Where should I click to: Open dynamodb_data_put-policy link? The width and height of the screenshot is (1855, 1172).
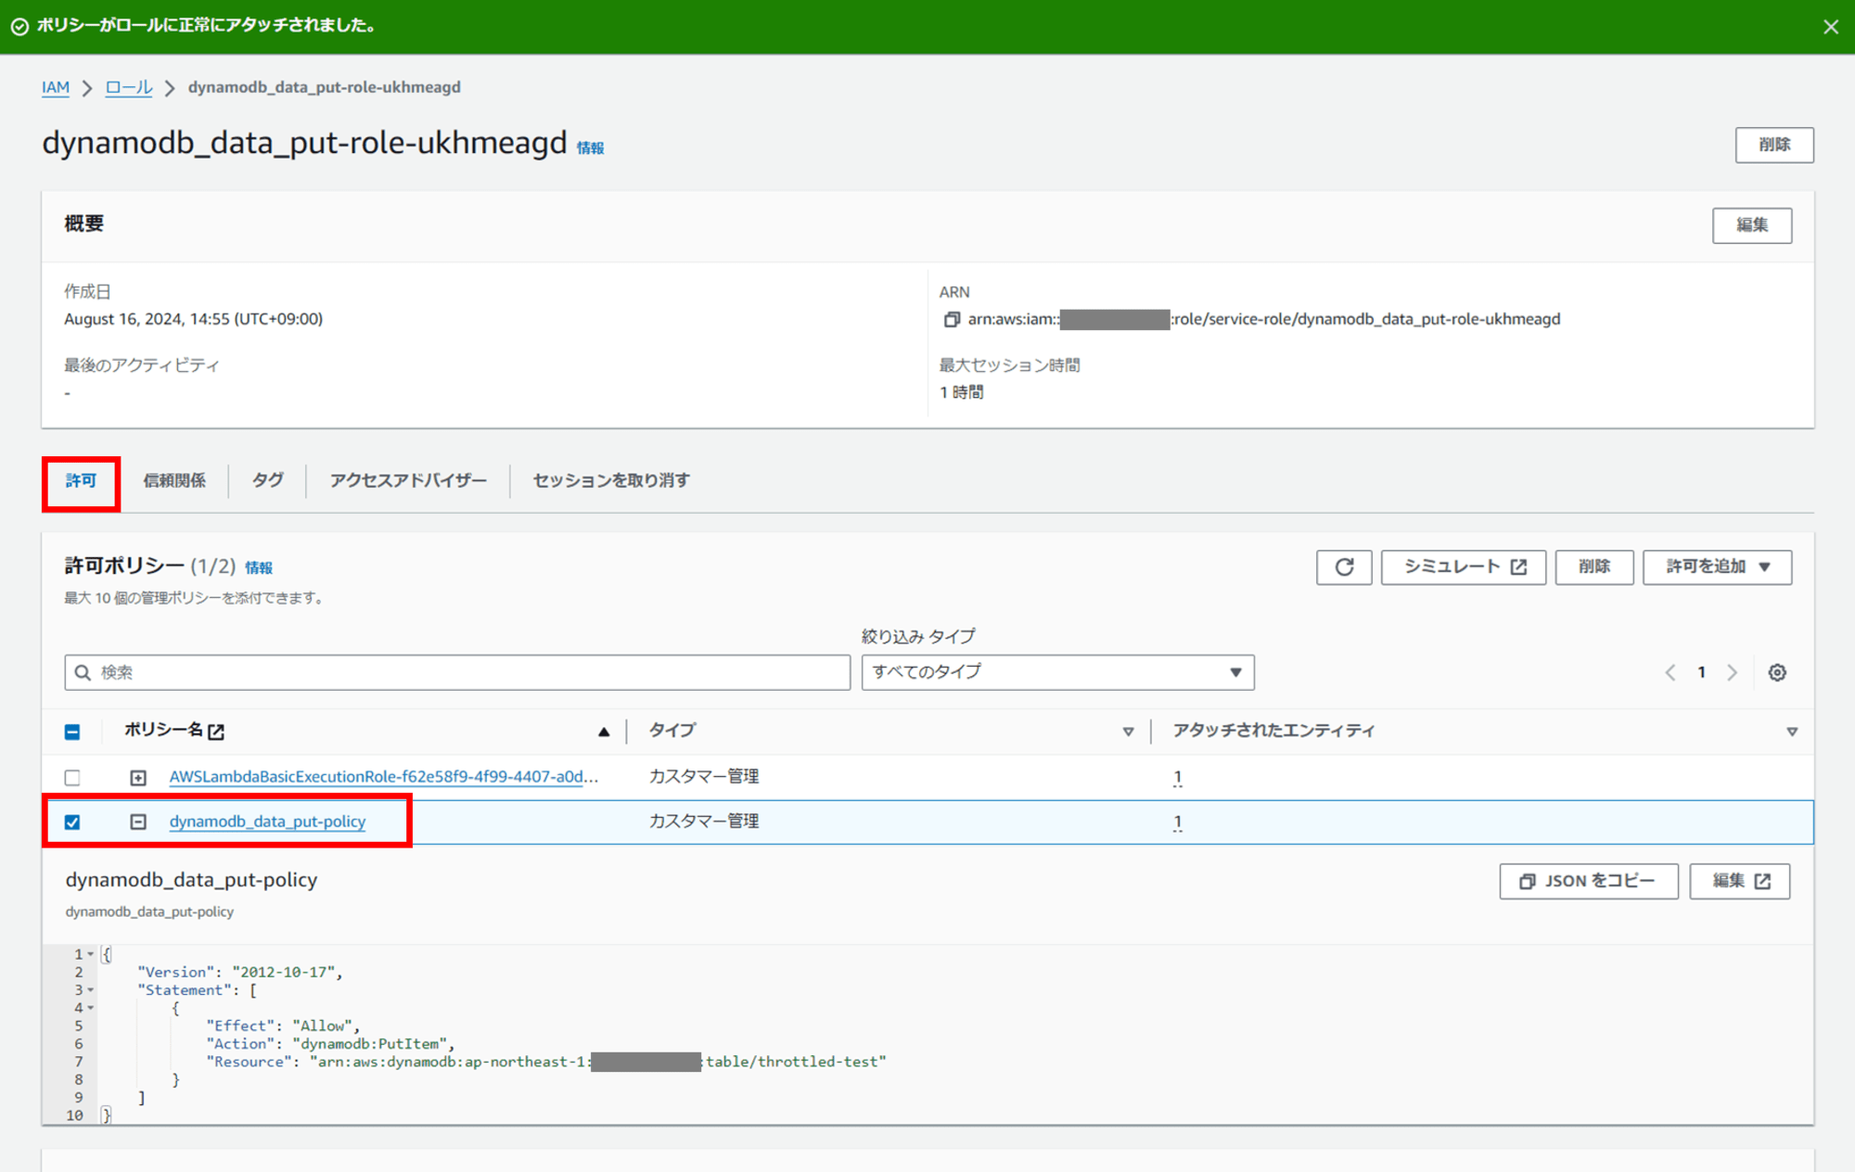pyautogui.click(x=267, y=822)
